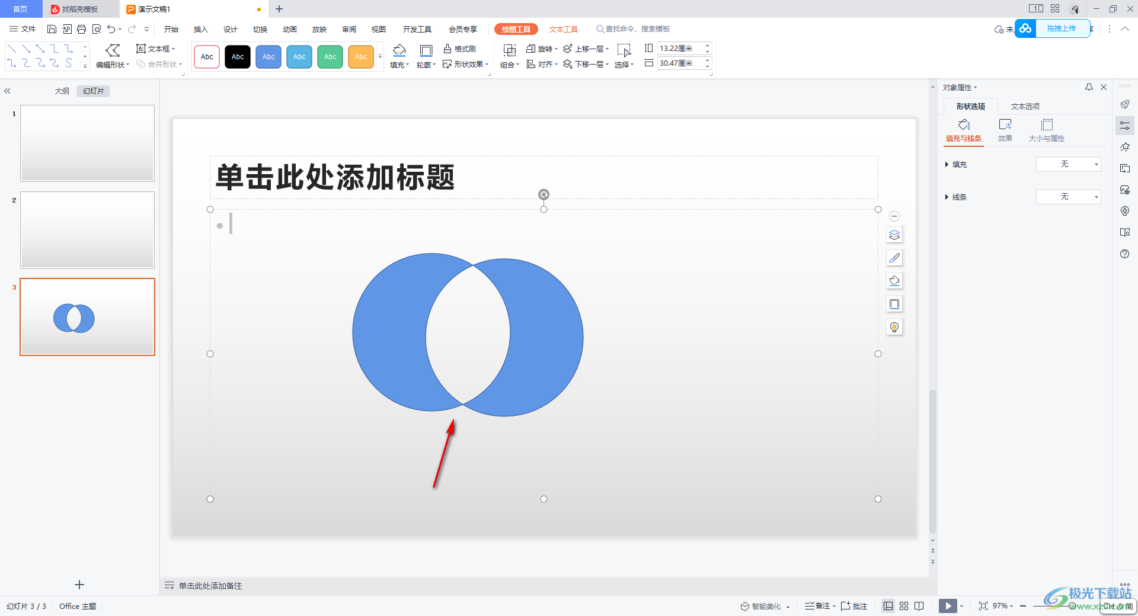Open the shape Fill (填充) bucket icon

(399, 50)
